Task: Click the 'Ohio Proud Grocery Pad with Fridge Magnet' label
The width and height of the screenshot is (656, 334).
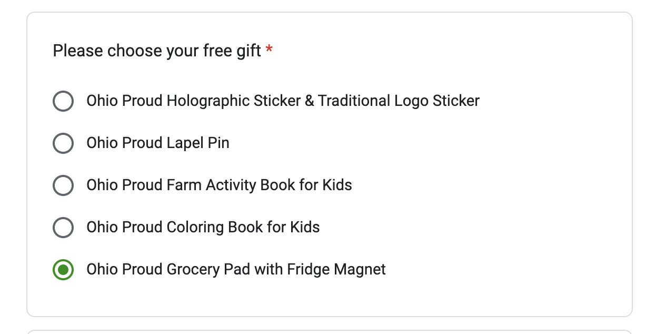Action: 236,270
